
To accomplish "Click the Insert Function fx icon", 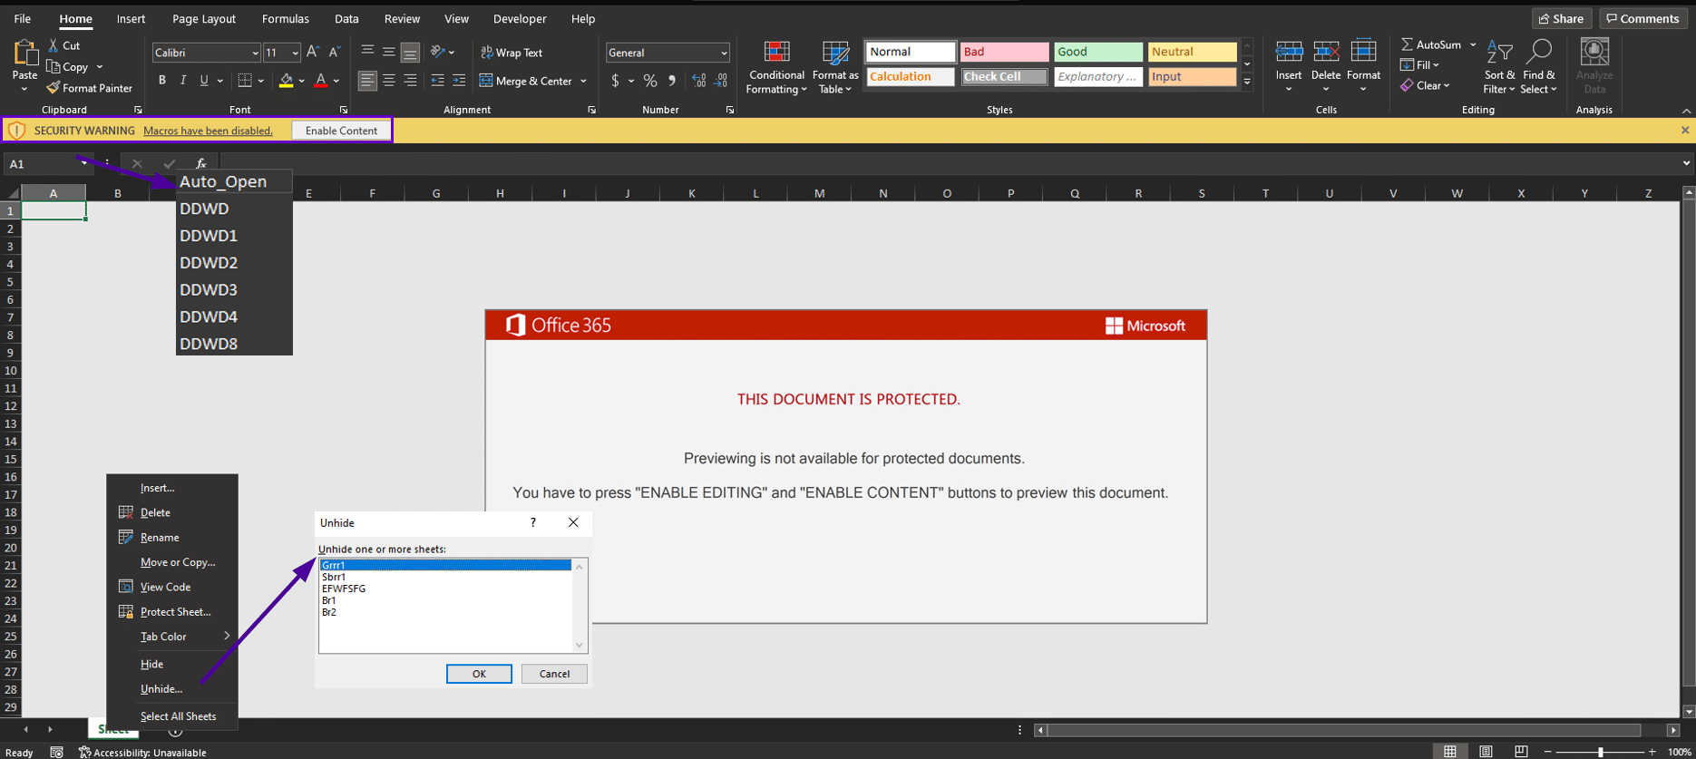I will (200, 164).
